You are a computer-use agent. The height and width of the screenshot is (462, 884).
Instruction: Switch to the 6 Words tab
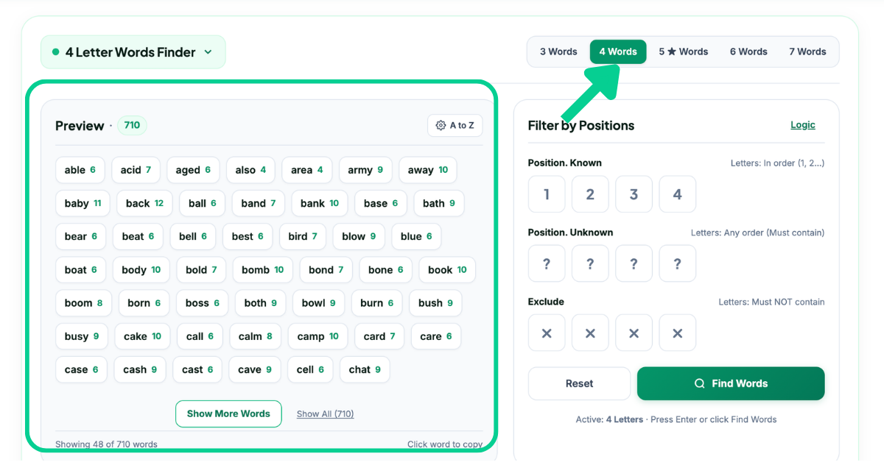[748, 51]
